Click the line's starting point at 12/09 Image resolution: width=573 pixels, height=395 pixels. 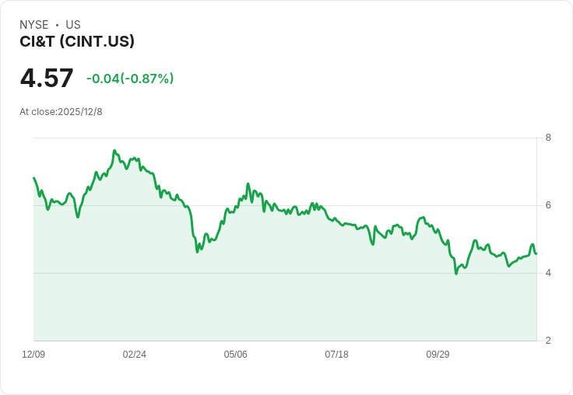tap(33, 178)
